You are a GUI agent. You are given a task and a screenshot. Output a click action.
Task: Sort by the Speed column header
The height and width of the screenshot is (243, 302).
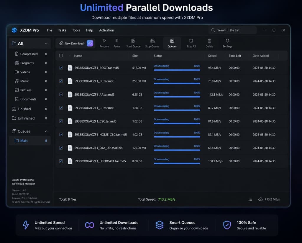tap(212, 56)
